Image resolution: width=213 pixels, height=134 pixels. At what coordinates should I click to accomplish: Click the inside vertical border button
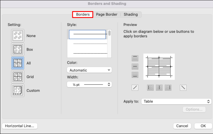[x=159, y=88]
